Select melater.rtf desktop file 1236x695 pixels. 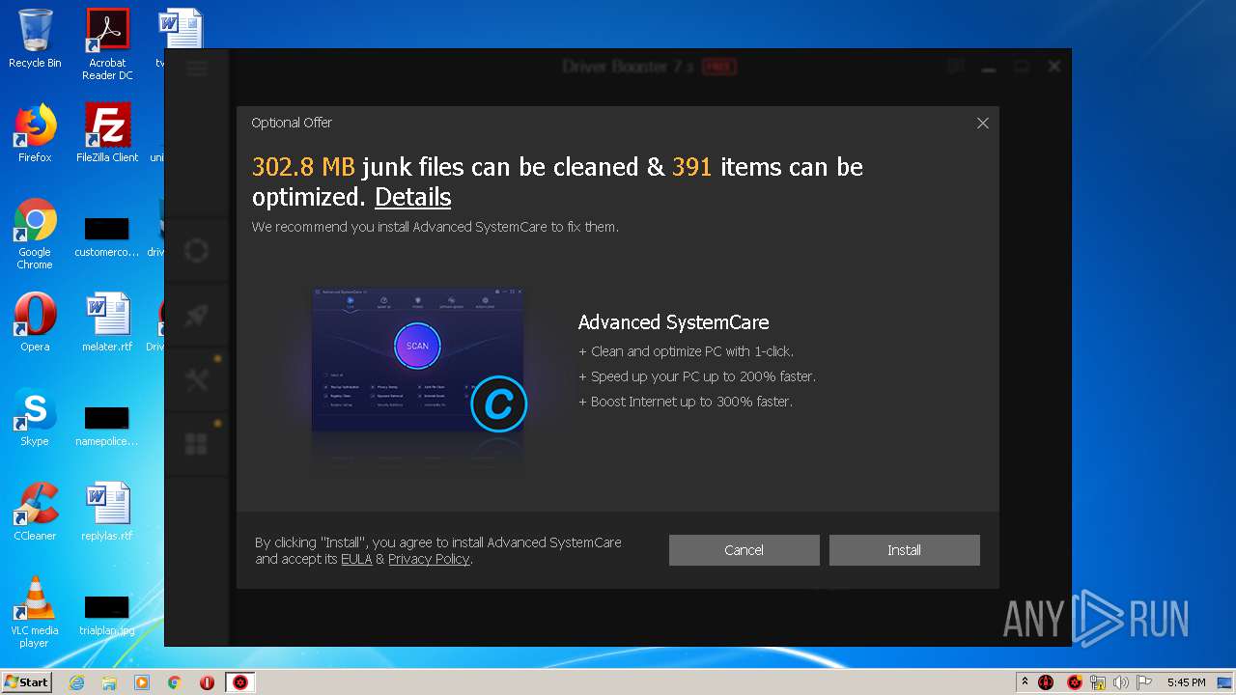tap(107, 322)
